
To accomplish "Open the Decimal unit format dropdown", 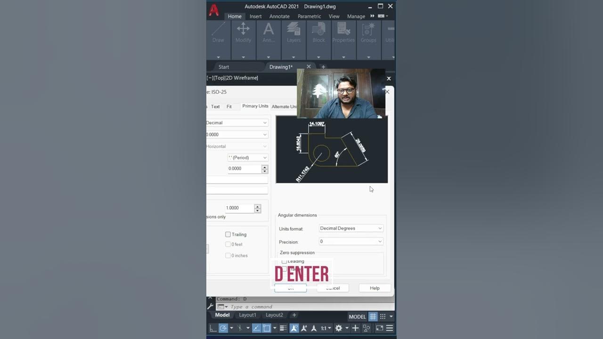I will 237,122.
